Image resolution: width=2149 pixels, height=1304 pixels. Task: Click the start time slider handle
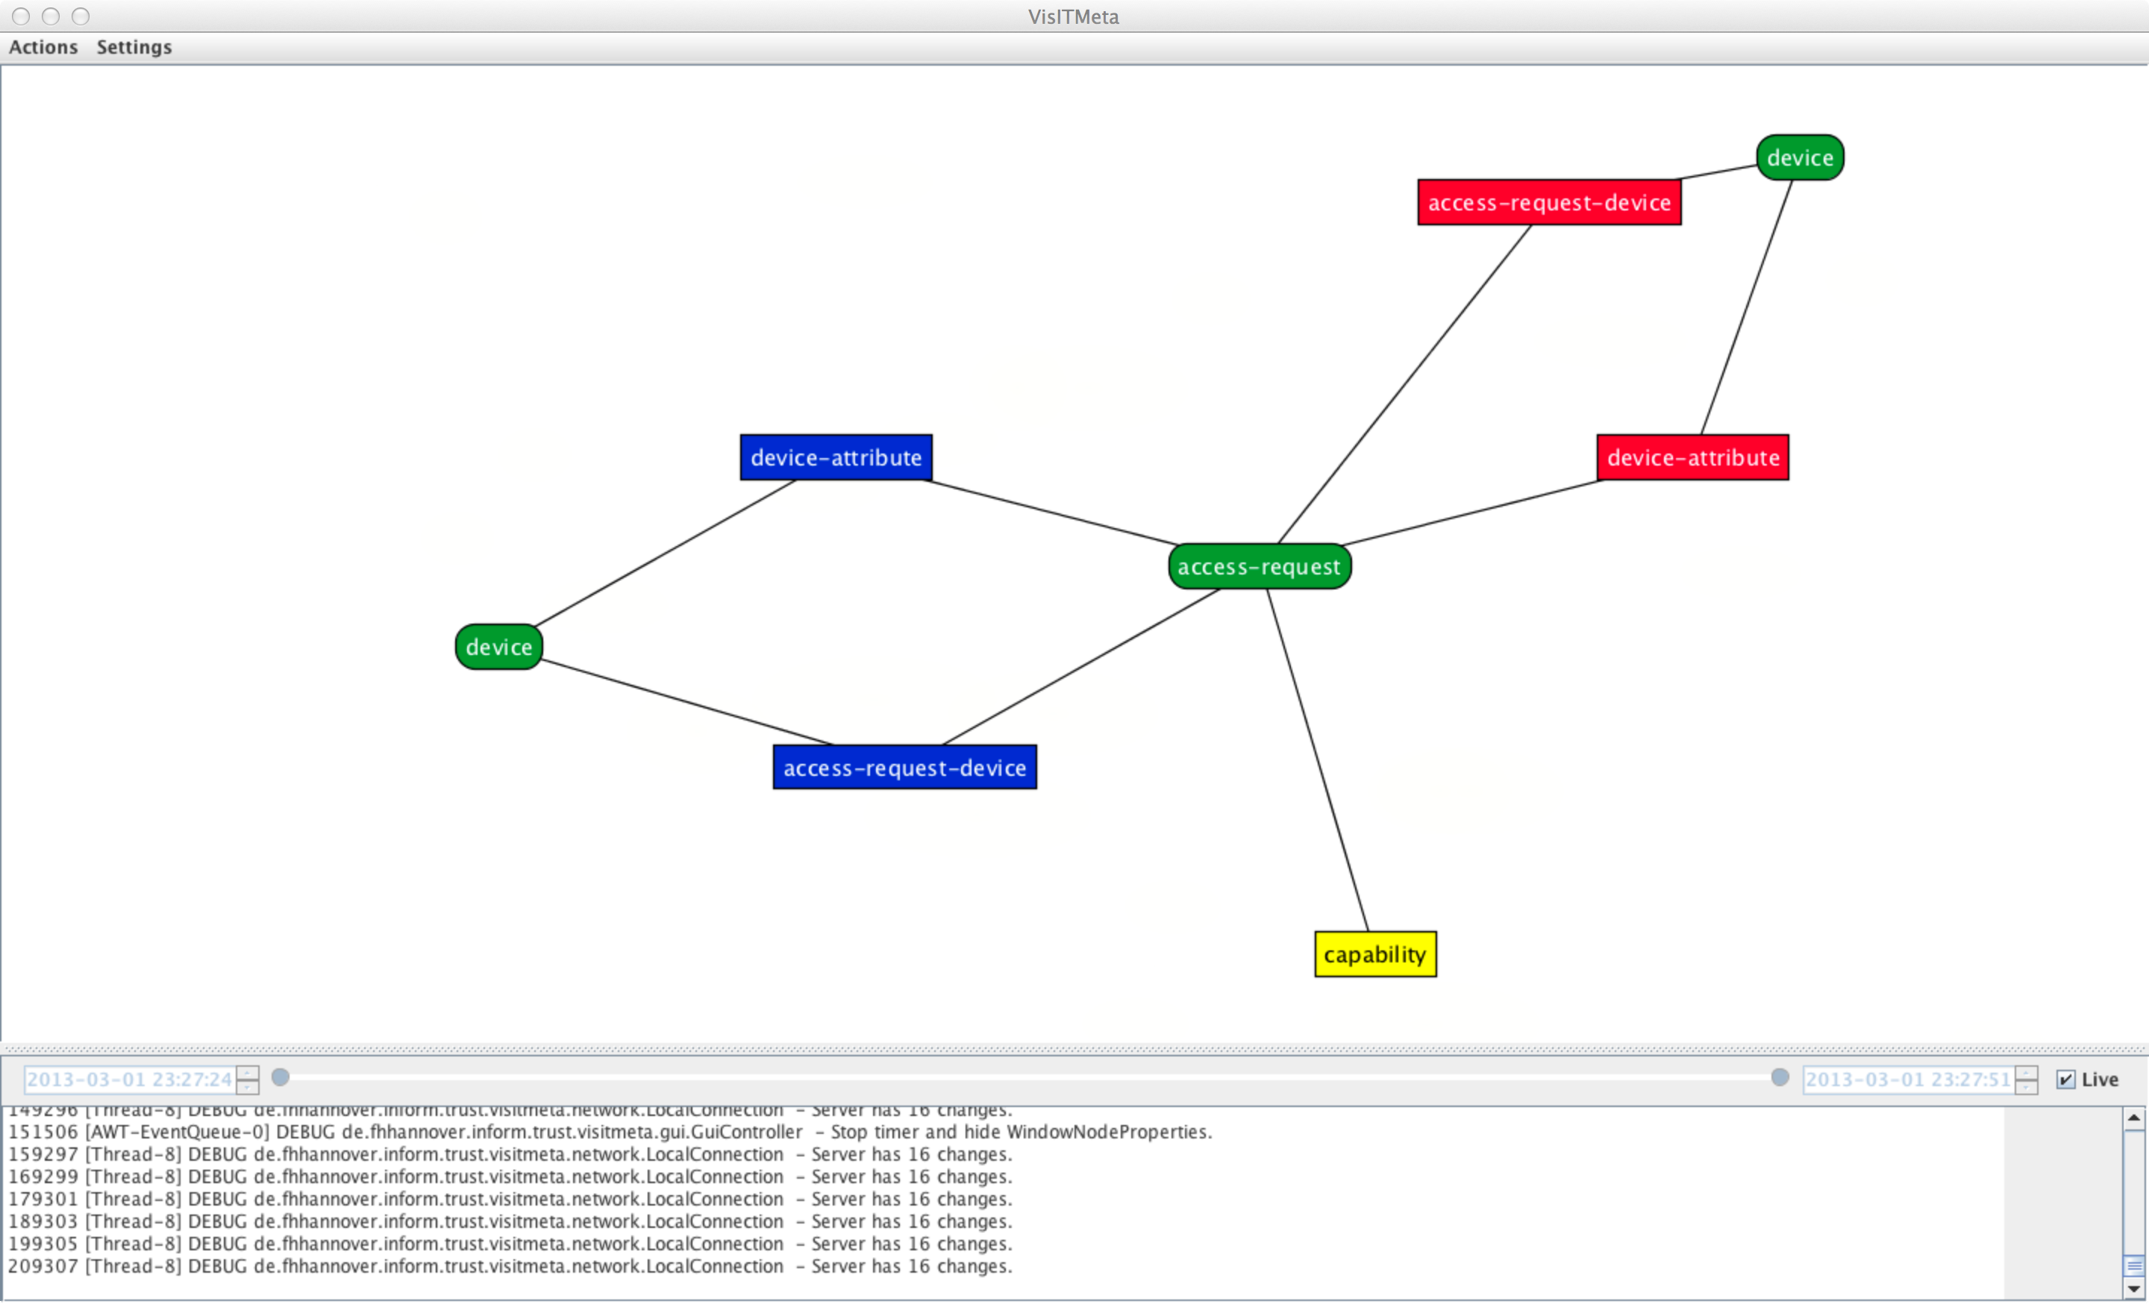280,1077
